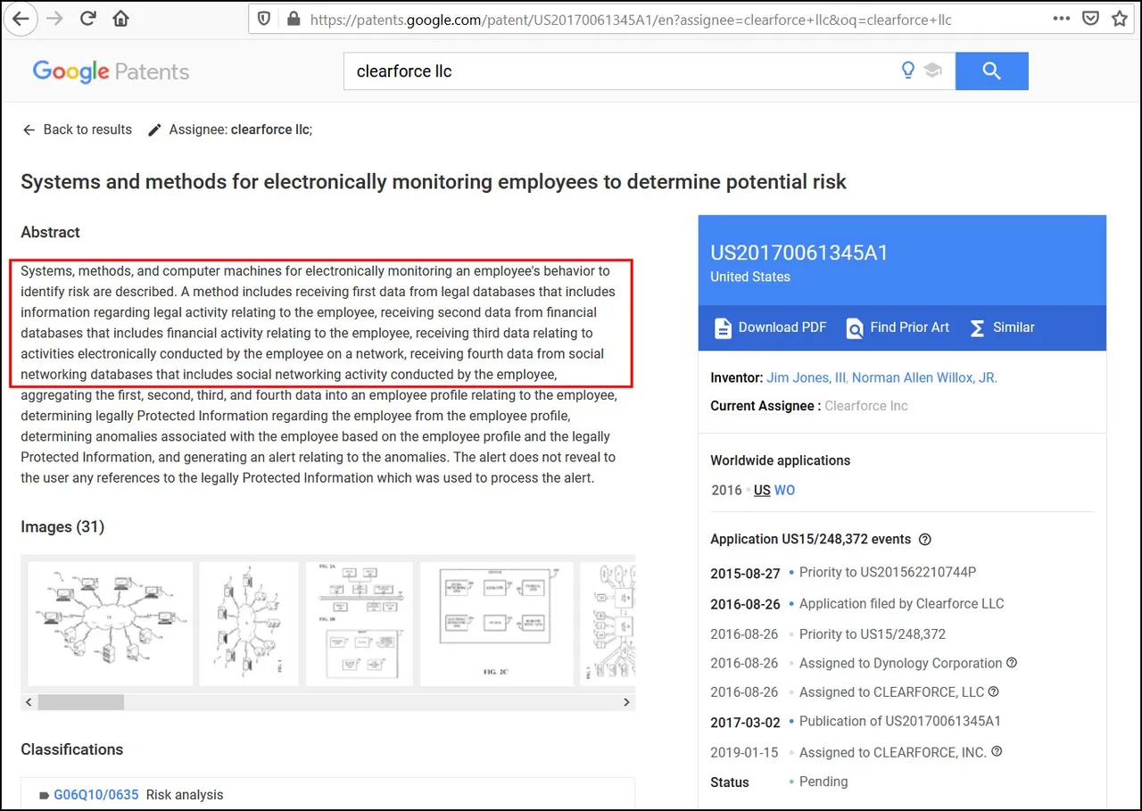The height and width of the screenshot is (811, 1142).
Task: Click image gallery right scroll arrow
Action: (627, 702)
